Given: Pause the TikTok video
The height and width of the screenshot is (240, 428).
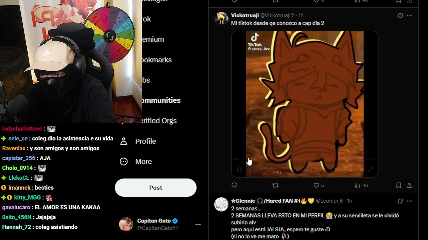Looking at the screenshot, I should [x=239, y=169].
